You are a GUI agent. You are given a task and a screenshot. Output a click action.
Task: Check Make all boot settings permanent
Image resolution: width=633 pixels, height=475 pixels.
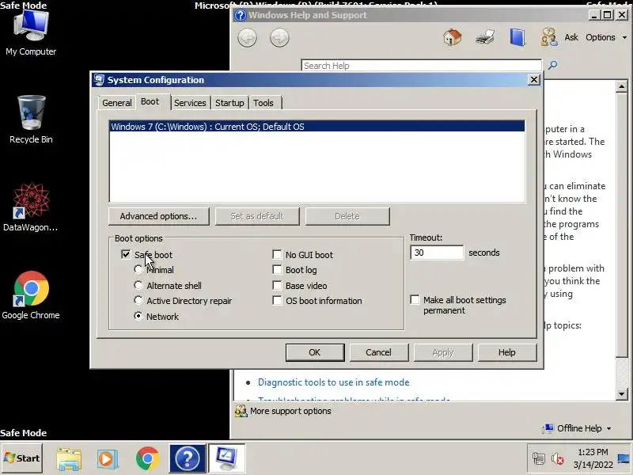point(415,300)
